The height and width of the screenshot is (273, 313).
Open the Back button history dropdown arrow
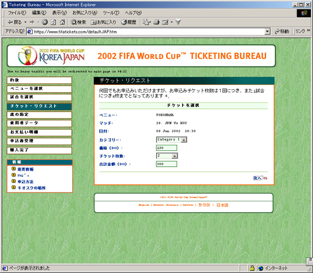coord(25,22)
